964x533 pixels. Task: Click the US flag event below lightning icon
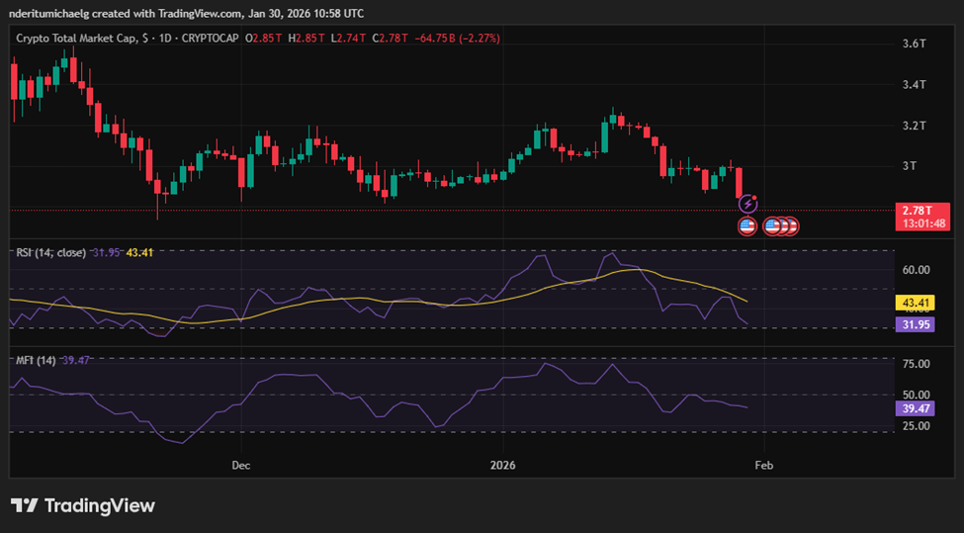(747, 226)
